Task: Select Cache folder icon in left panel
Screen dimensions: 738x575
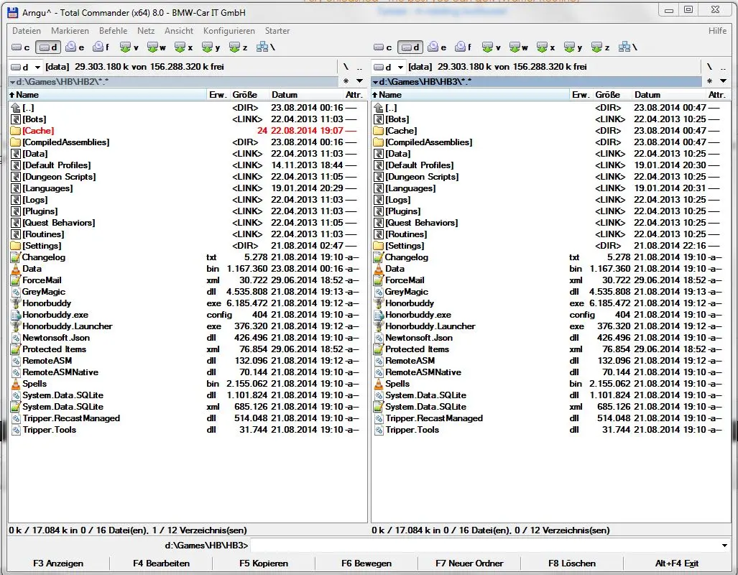Action: click(16, 130)
